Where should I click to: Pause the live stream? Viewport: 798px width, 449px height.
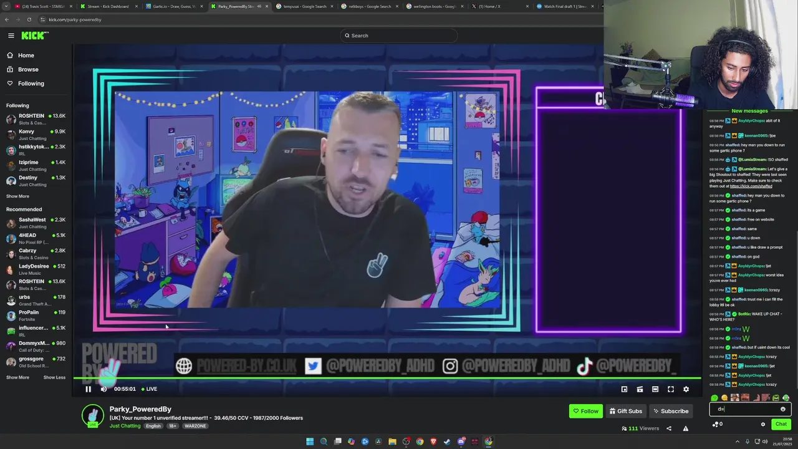88,389
